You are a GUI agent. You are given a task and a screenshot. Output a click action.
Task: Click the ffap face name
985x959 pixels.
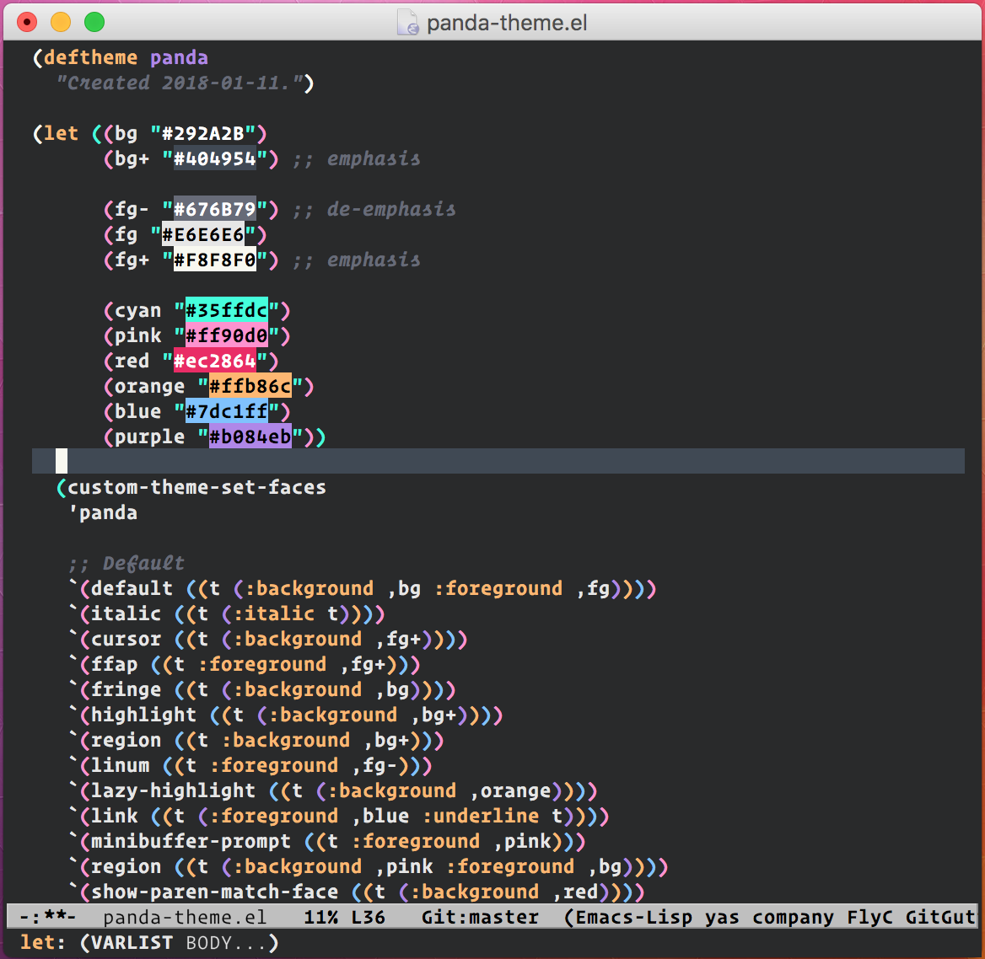click(115, 664)
